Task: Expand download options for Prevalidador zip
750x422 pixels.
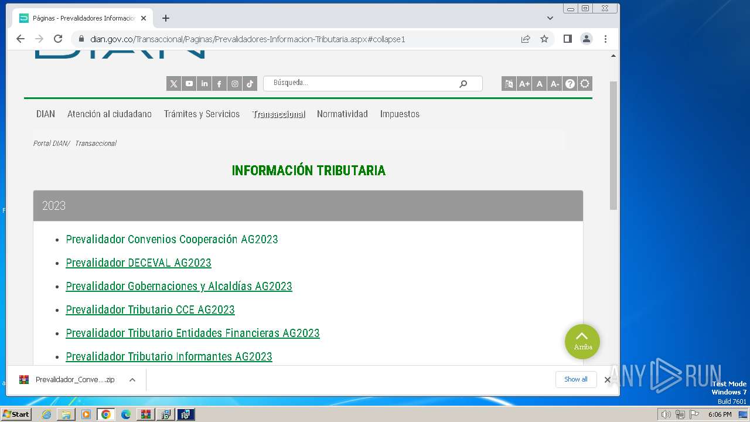Action: [x=132, y=380]
